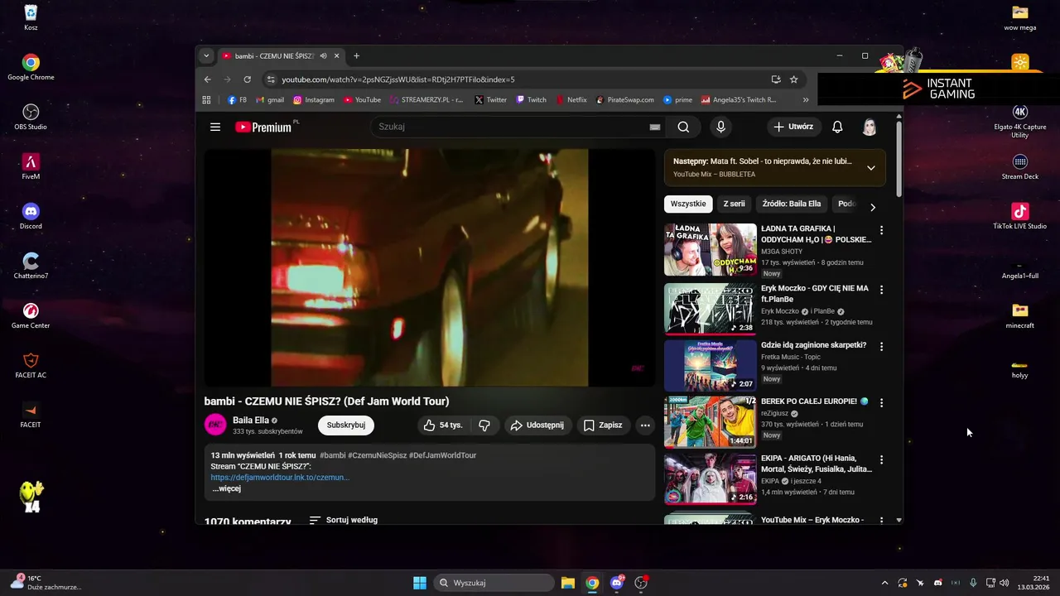Open the on-screen keyboard icon in search box

(x=655, y=127)
